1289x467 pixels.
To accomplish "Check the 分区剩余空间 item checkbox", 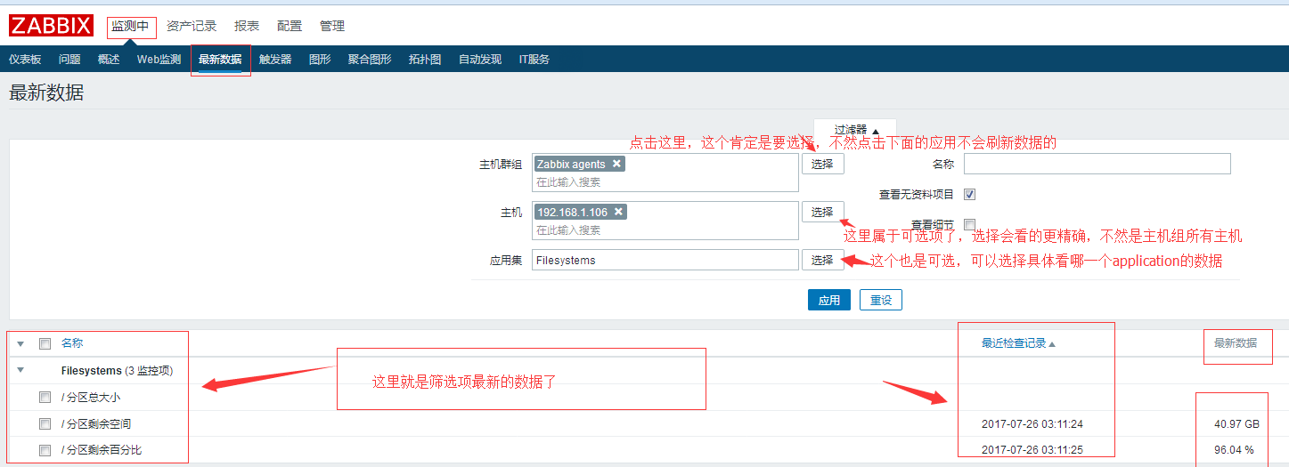I will click(x=45, y=423).
